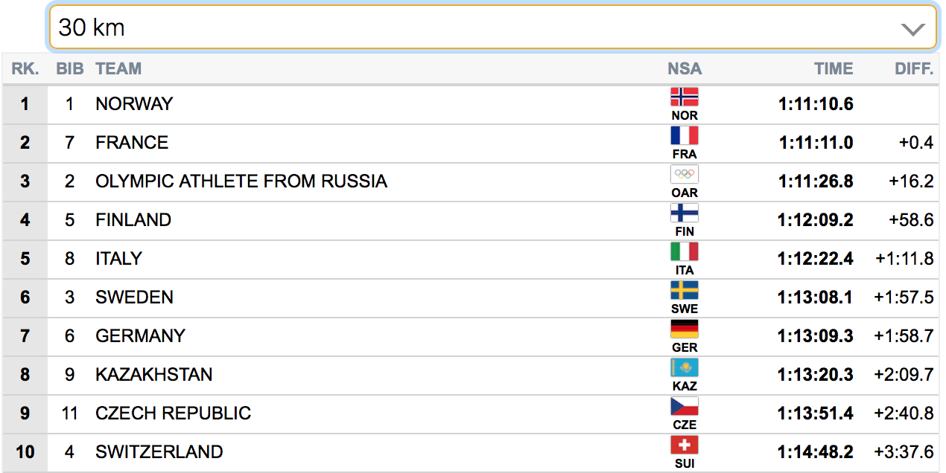Click the Italy flag icon
This screenshot has width=946, height=473.
point(684,251)
